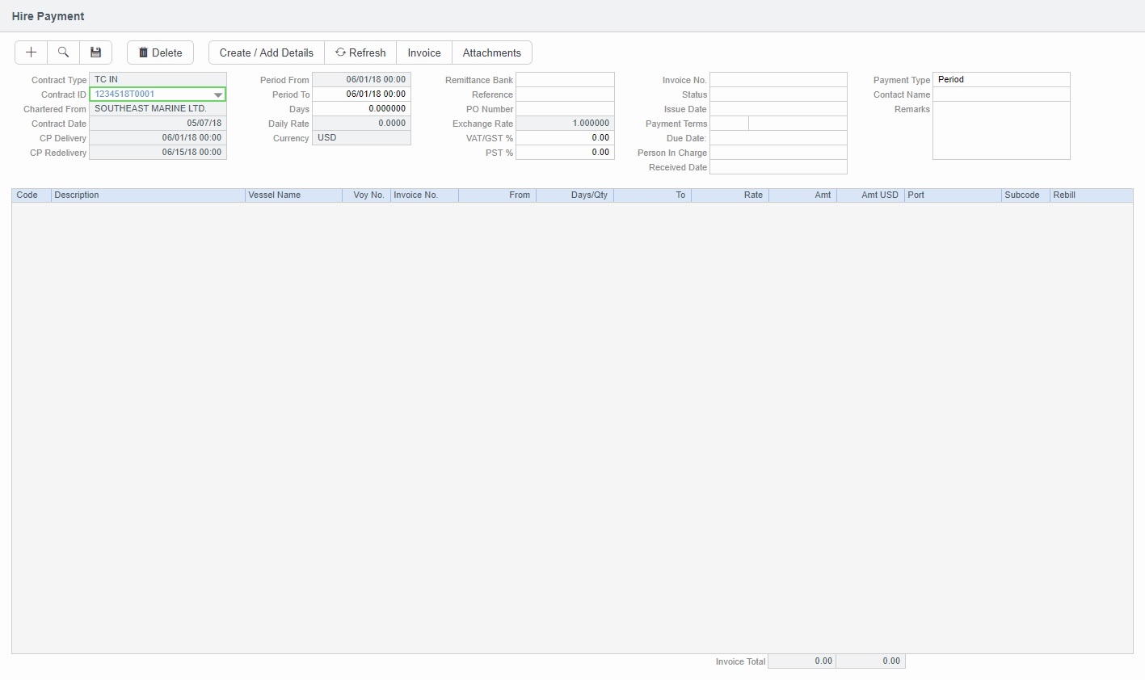Click the Period To date field
This screenshot has width=1145, height=680.
[x=361, y=94]
